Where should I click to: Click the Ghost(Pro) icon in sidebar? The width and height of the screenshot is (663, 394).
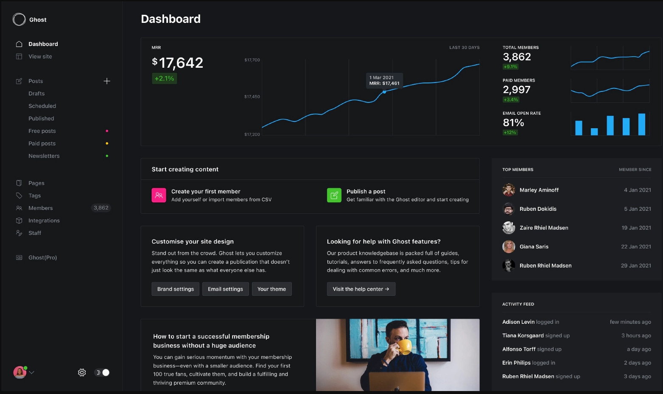coord(19,258)
